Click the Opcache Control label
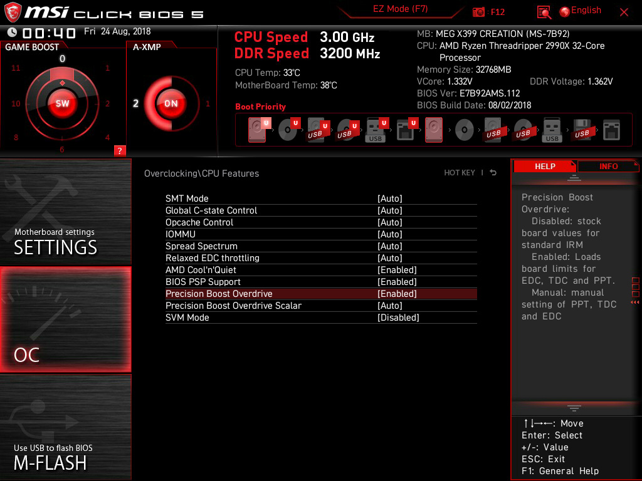642x481 pixels. (199, 222)
